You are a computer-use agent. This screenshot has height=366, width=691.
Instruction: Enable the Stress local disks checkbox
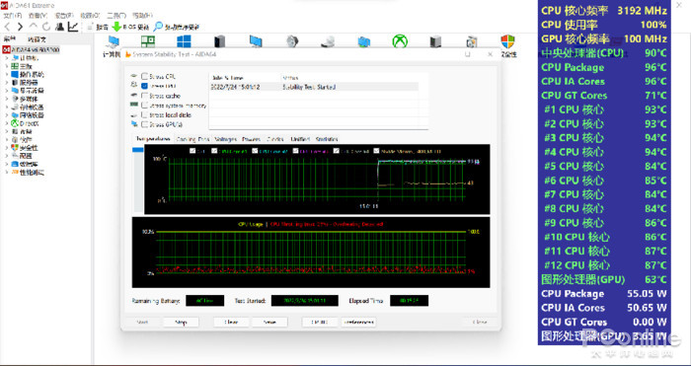[144, 115]
